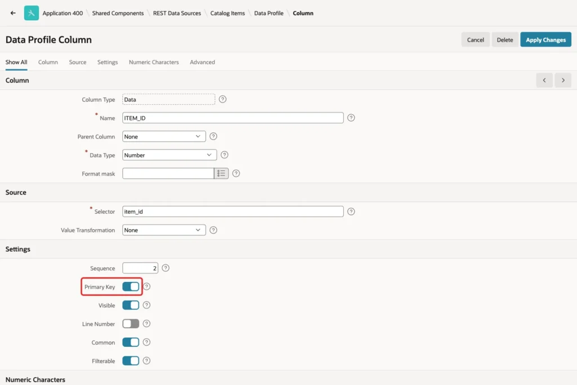Open the Application 400 breadcrumb
577x385 pixels.
63,13
